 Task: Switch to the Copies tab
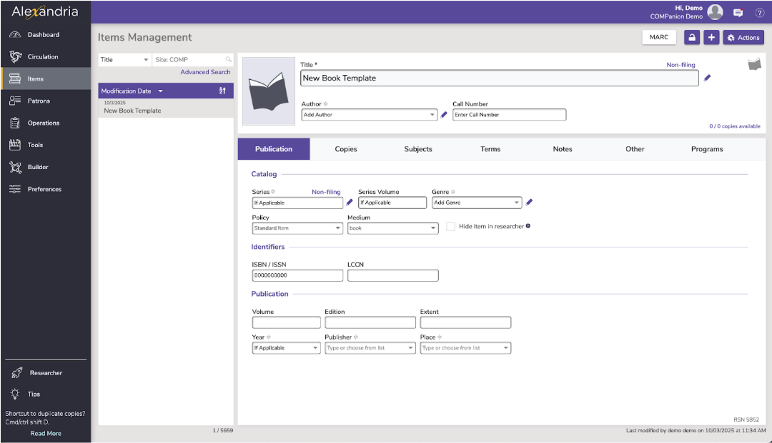[346, 149]
